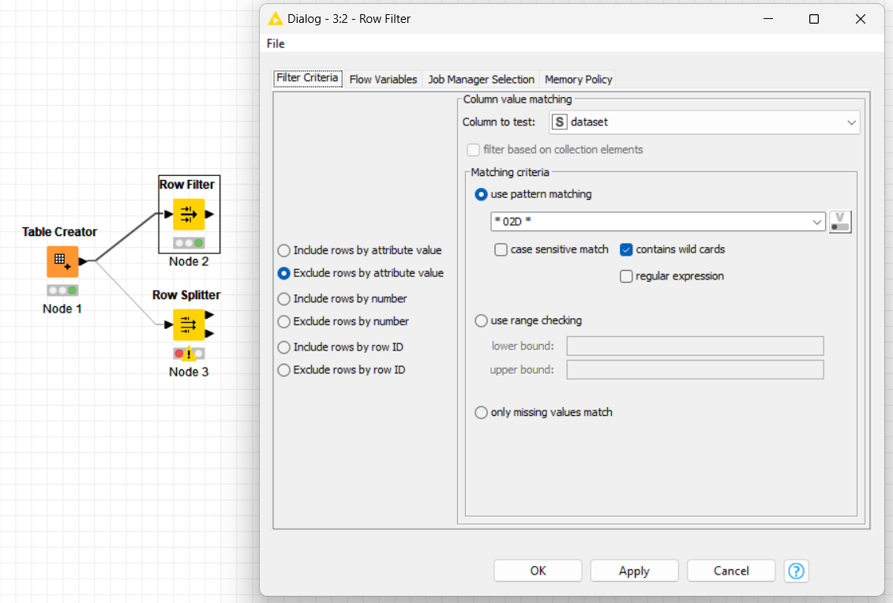Expand the Column to test dropdown

(851, 122)
